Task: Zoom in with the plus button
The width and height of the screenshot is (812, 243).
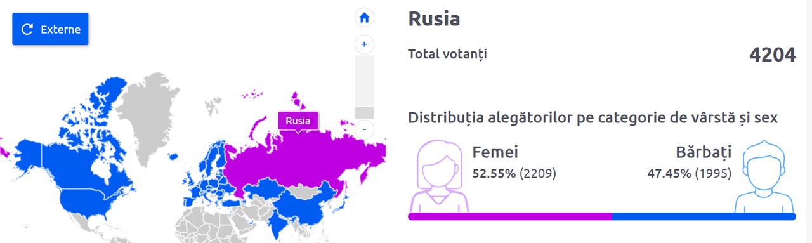Action: point(364,44)
